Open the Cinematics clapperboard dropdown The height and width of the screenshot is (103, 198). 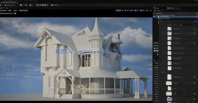pyautogui.click(x=31, y=5)
